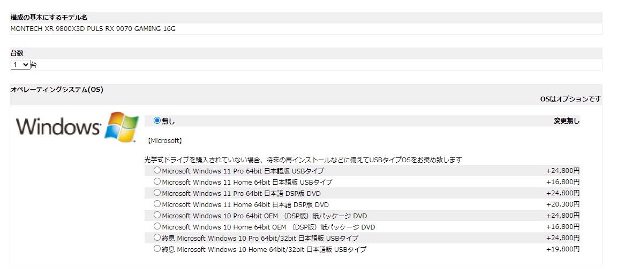The image size is (617, 277).
Task: Click the 台数 heading label
Action: tap(17, 53)
